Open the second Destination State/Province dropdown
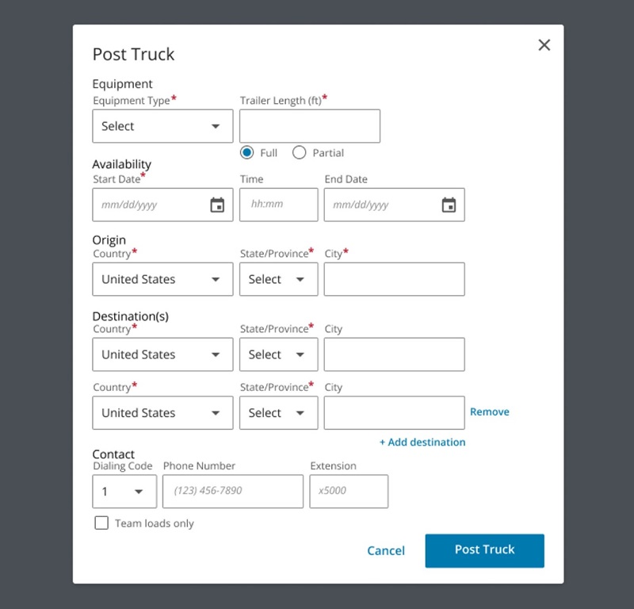 278,412
